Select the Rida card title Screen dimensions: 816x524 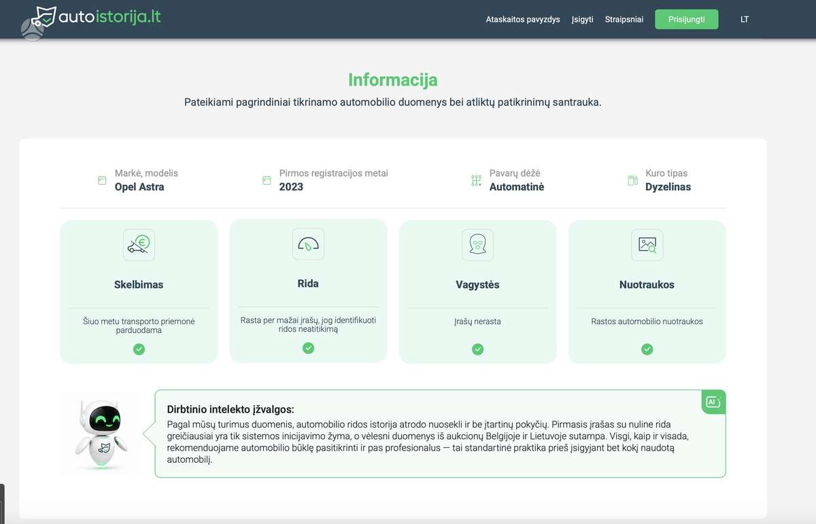(x=308, y=283)
